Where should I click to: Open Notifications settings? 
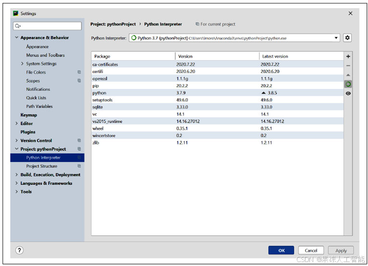tap(38, 89)
